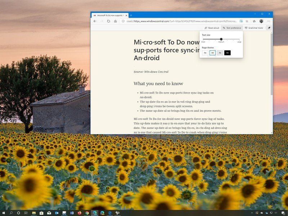Image resolution: width=288 pixels, height=216 pixels.
Task: Open OneDrive cloud icon in system tray
Action: pyautogui.click(x=262, y=213)
